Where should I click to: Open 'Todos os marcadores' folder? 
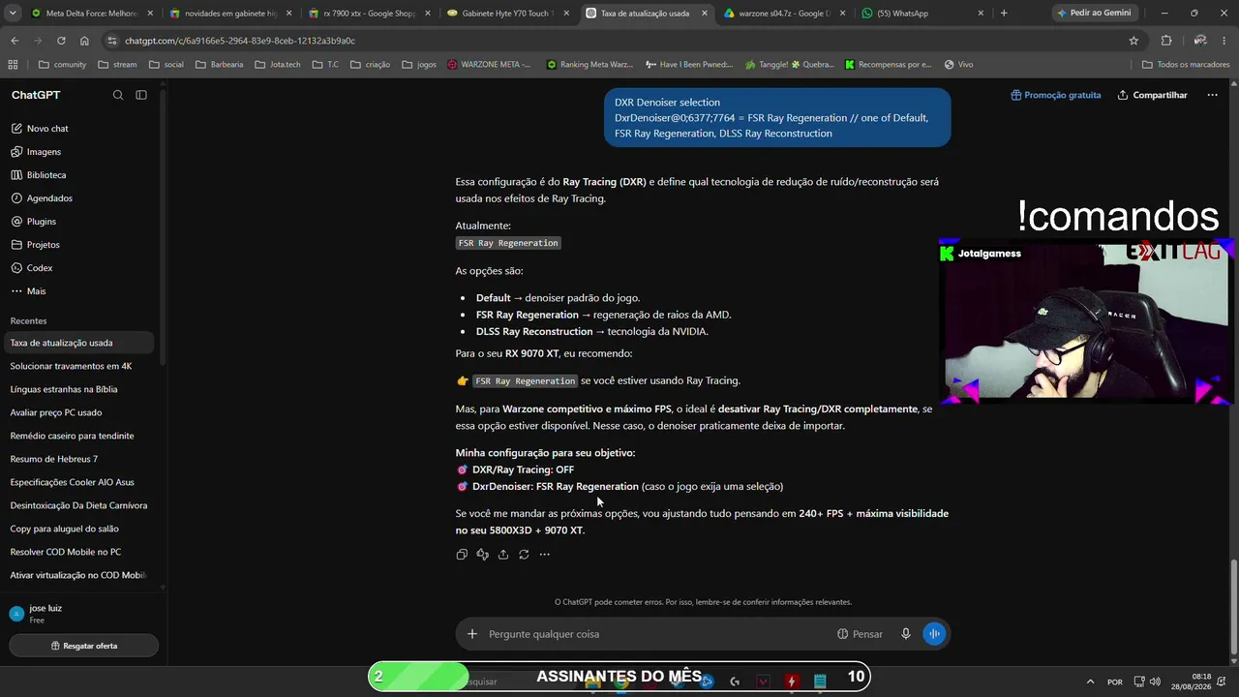[1186, 65]
